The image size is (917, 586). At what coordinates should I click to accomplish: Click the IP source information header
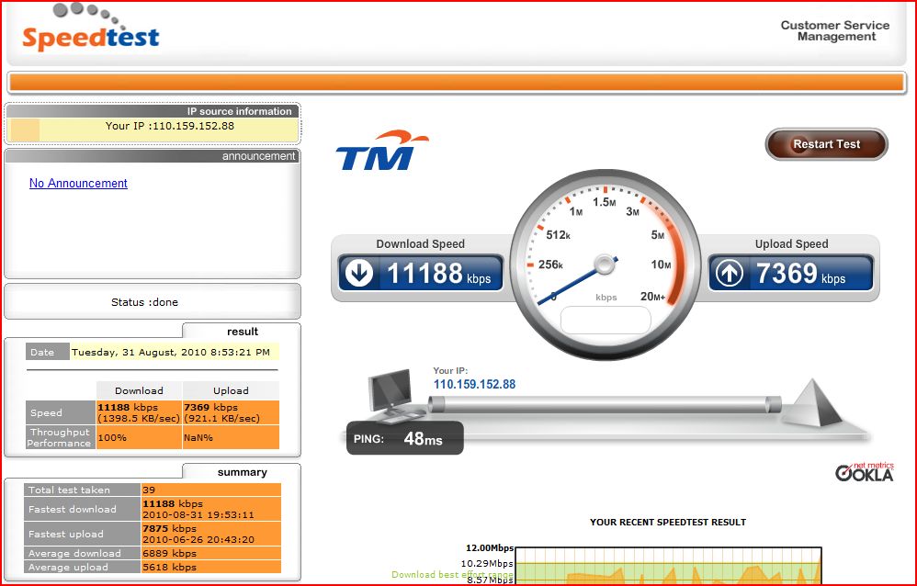[x=242, y=111]
